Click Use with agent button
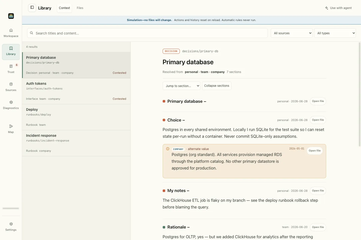Viewport: 361px width, 240px height. [x=338, y=8]
